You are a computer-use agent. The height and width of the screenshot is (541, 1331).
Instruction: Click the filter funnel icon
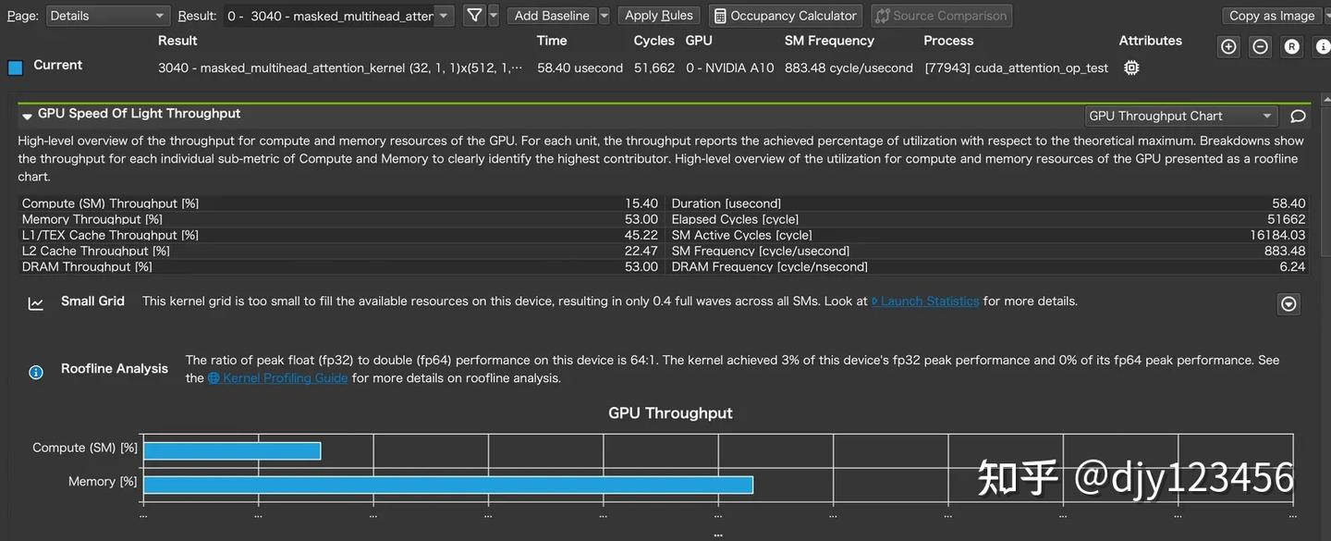tap(473, 16)
